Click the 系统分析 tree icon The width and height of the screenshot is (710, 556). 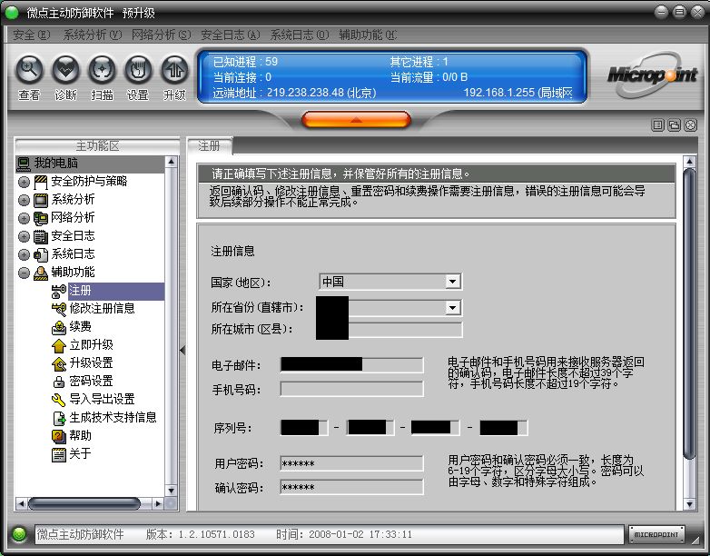41,200
